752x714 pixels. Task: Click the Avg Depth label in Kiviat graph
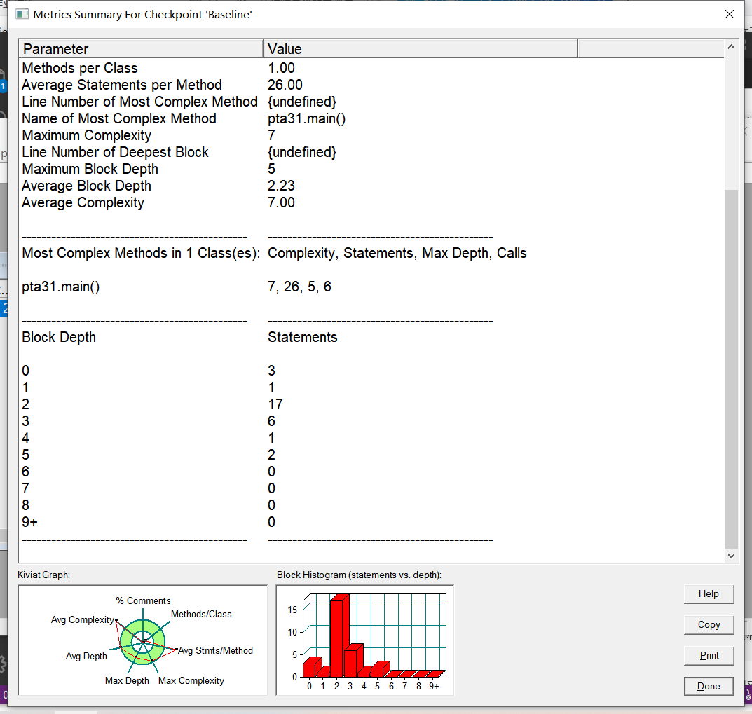click(x=86, y=656)
